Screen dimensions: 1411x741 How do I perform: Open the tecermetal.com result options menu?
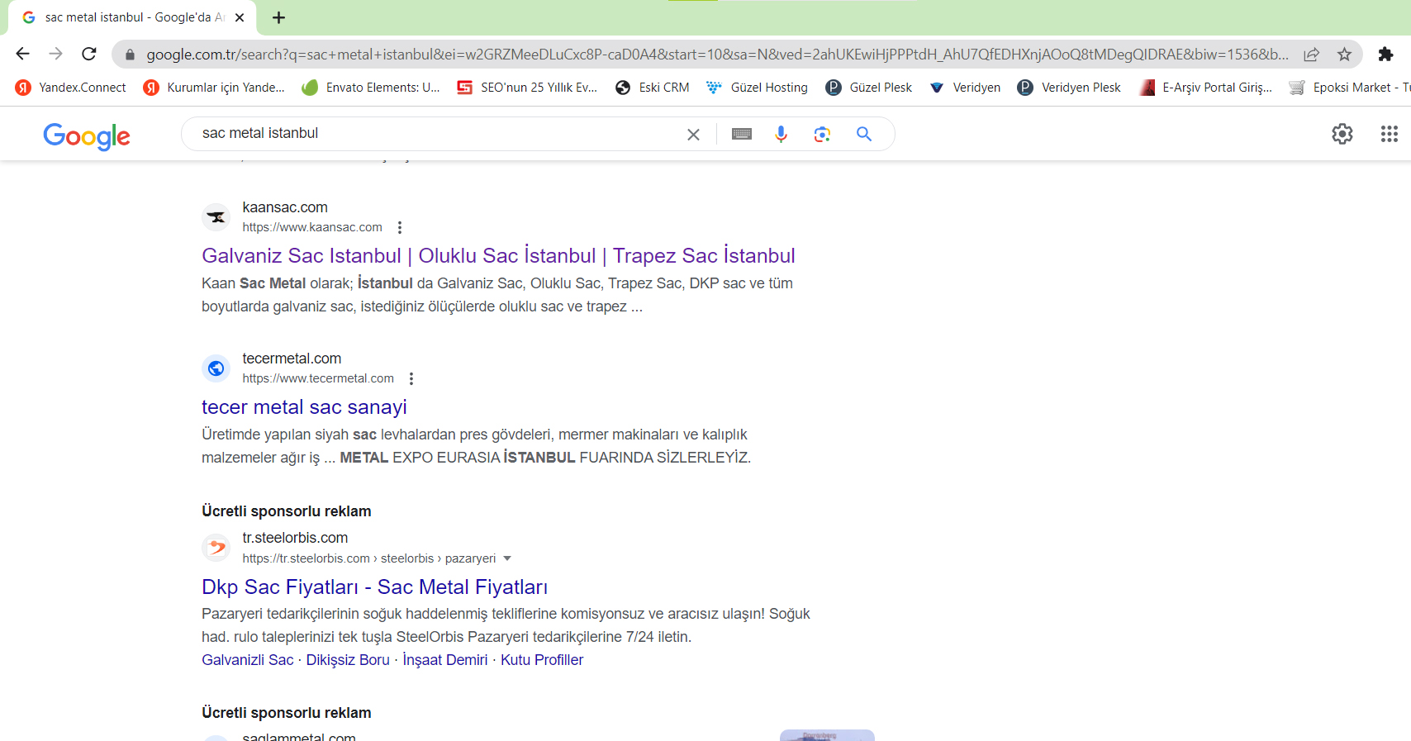(x=411, y=378)
